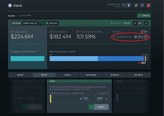Click info icon next to Supply Balance
Viewport: 164px width, 116px height.
coord(11,32)
